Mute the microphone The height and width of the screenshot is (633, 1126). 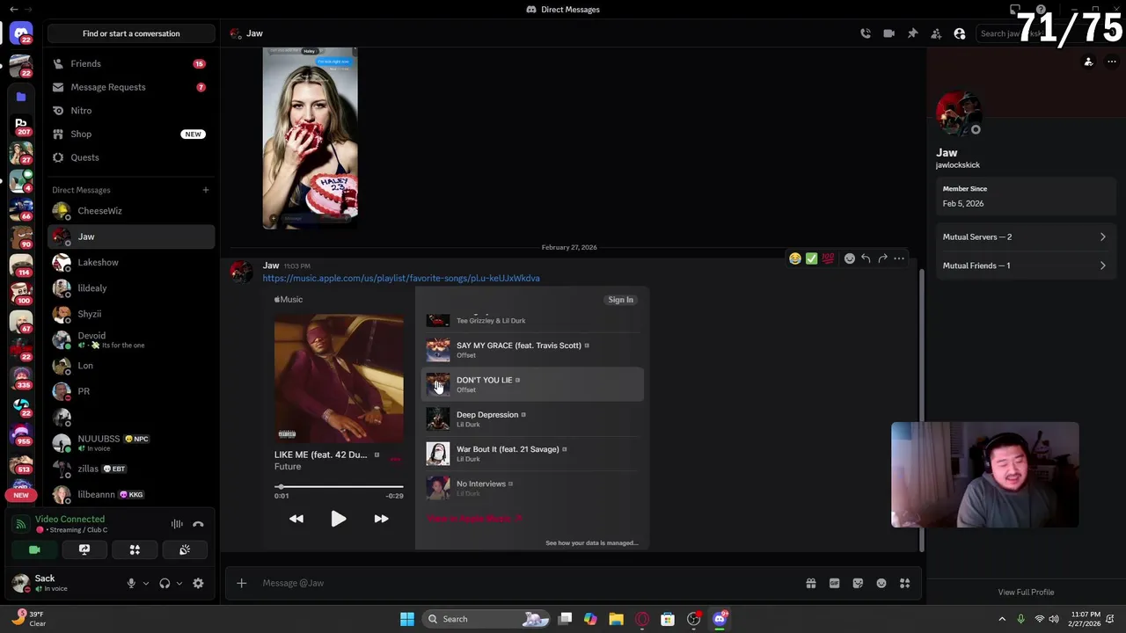click(x=131, y=583)
